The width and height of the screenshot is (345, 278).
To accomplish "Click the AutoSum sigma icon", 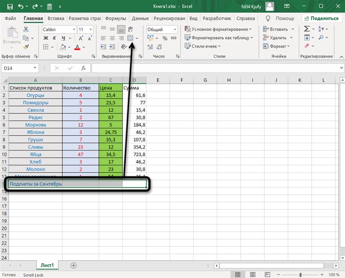I will [307, 29].
